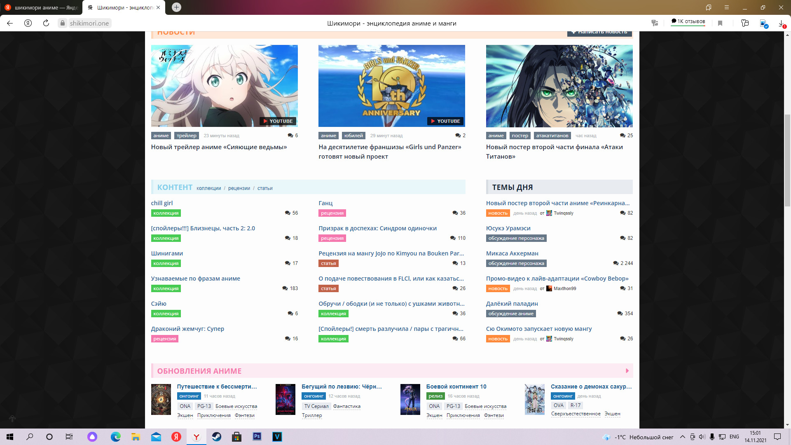Click the bookmark icon in address bar
The image size is (791, 445).
720,23
